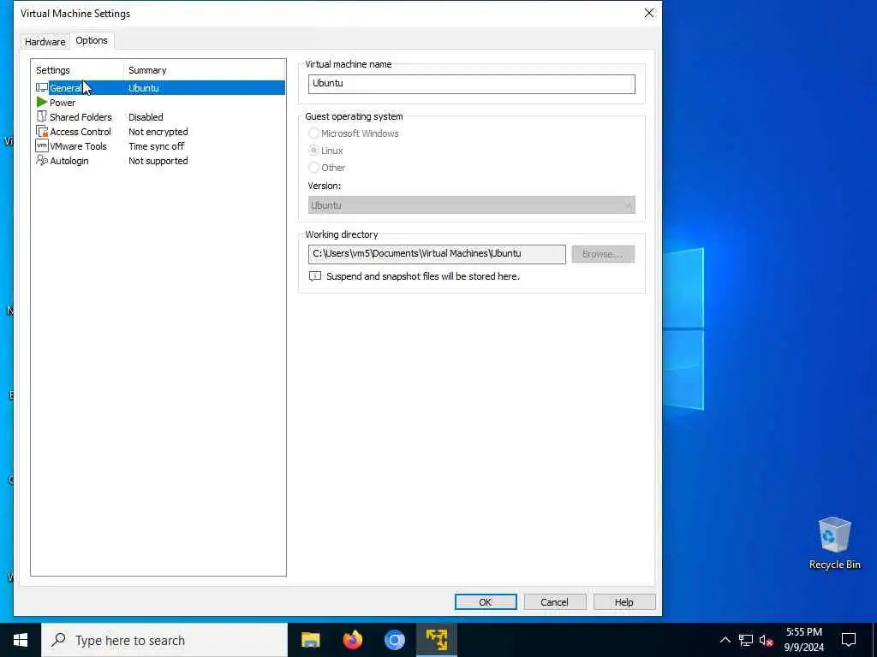This screenshot has height=657, width=877.
Task: Show hidden system tray icons
Action: (x=725, y=640)
